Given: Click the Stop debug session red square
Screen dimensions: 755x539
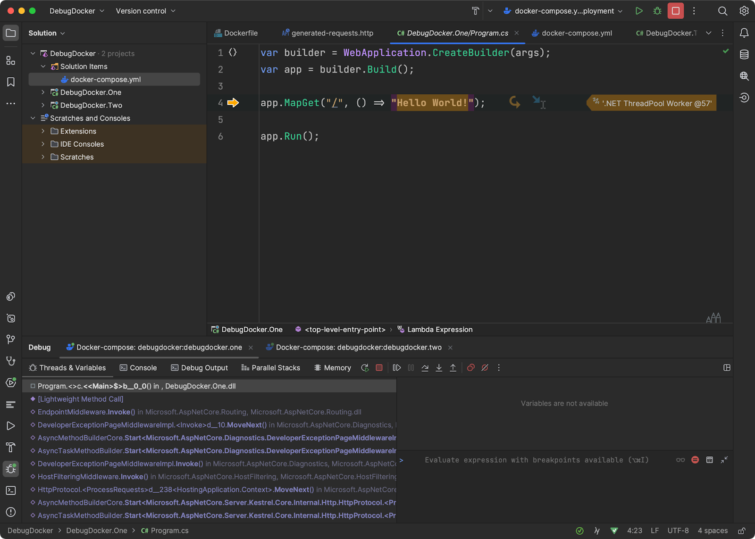Looking at the screenshot, I should pos(379,368).
